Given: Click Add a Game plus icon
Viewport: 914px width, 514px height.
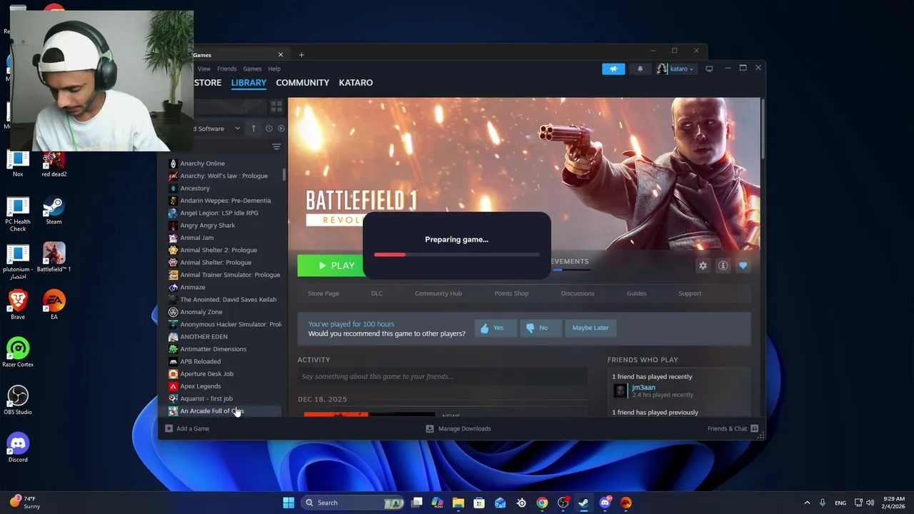Looking at the screenshot, I should point(169,428).
